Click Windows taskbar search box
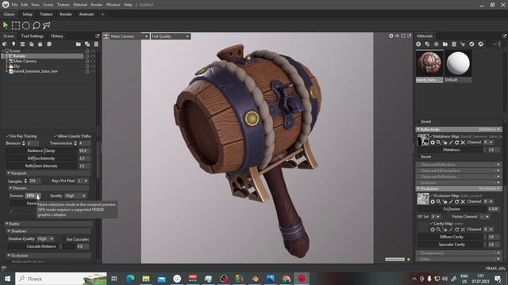This screenshot has width=508, height=285. point(61,279)
